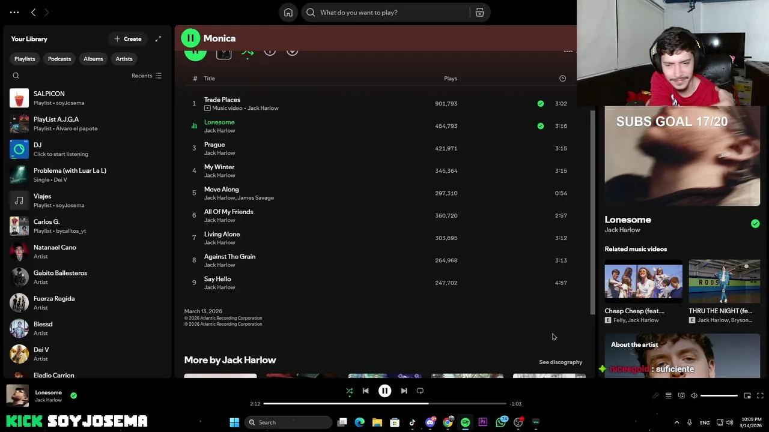Open the lyrics microphone icon
The width and height of the screenshot is (769, 432).
(x=655, y=396)
